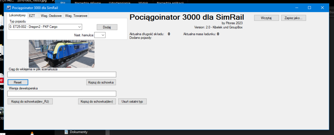The width and height of the screenshot is (334, 135).
Task: Open the Widok ribbon tab in Explorer
Action: click(143, 3)
